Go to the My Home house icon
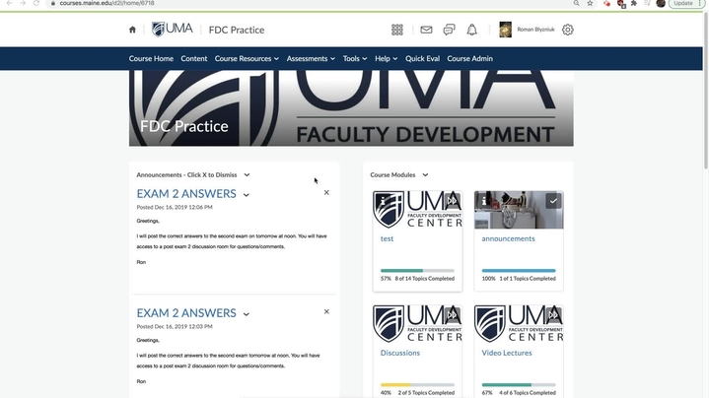 tap(132, 30)
